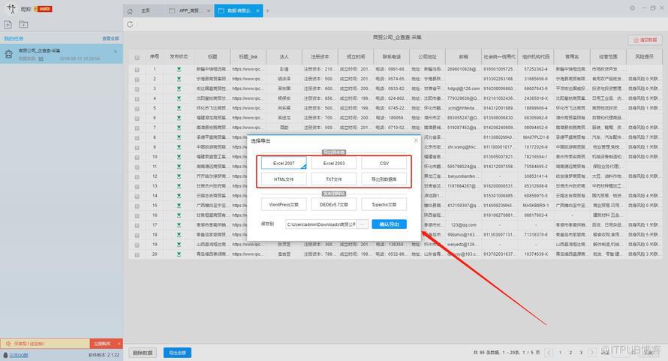The image size is (668, 361).
Task: Dismiss the orange notification bar with its X
Action: (x=119, y=344)
